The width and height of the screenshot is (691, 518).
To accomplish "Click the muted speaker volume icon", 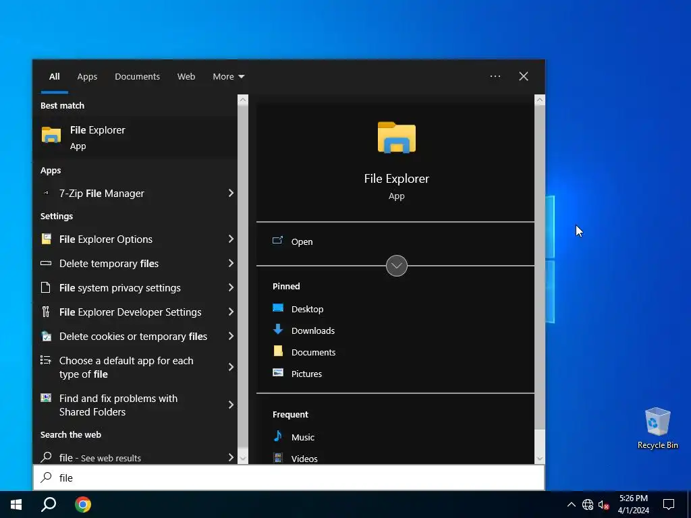I will tap(603, 505).
